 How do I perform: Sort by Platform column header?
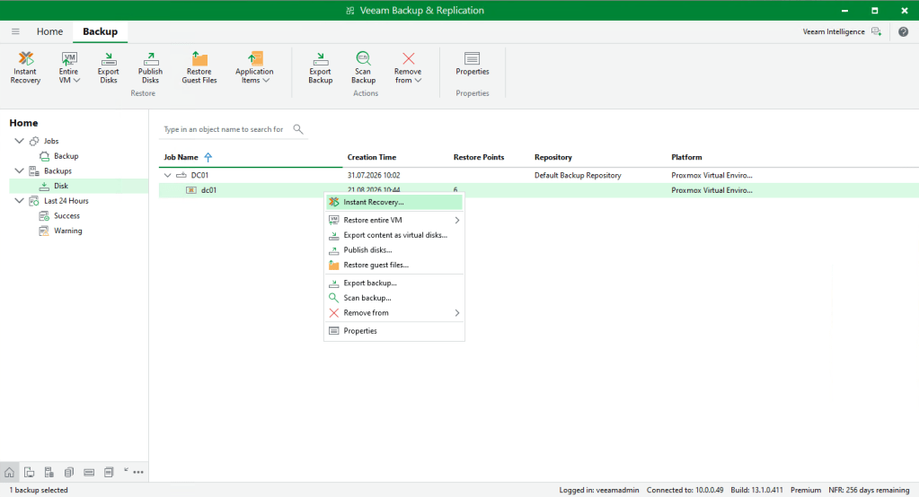click(686, 158)
